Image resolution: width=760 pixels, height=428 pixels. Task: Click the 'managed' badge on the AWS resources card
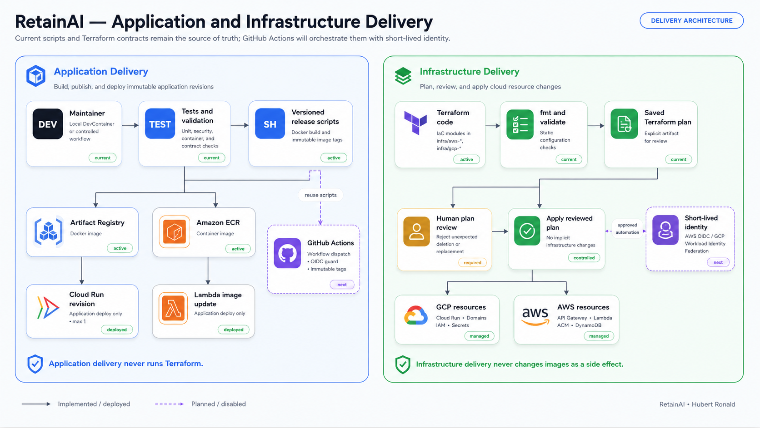[x=599, y=336]
